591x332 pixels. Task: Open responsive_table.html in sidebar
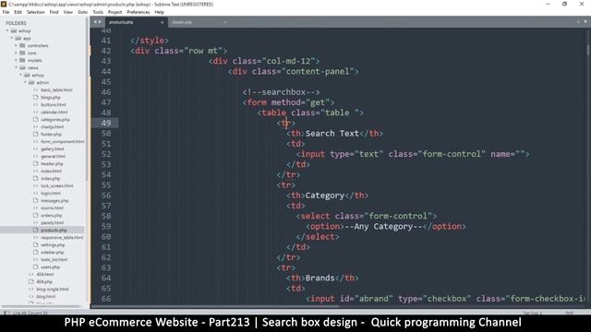[62, 238]
